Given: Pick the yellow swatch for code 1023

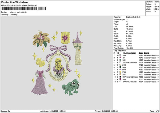Looking at the screenshot, I should click(x=121, y=72).
